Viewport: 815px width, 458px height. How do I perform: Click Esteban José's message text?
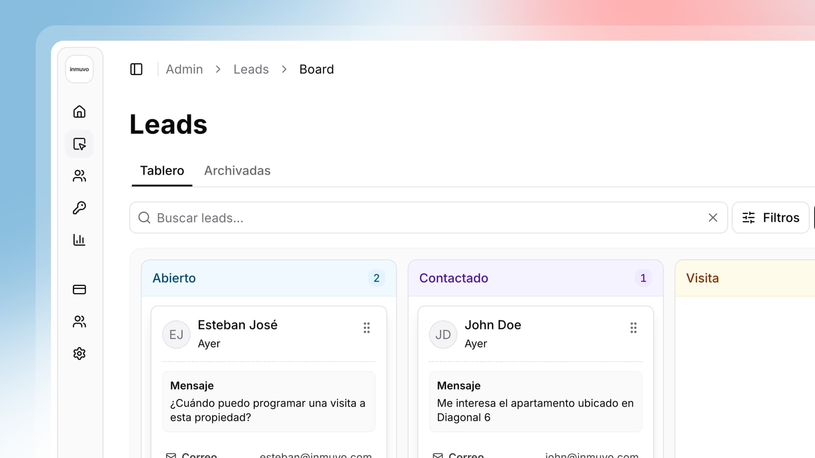(x=268, y=410)
